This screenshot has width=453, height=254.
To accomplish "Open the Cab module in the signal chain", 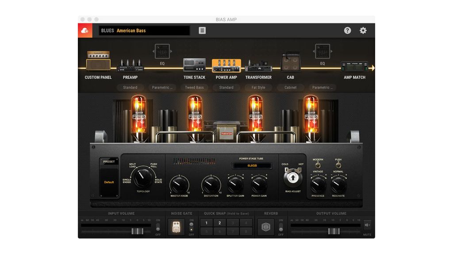I will click(x=290, y=62).
